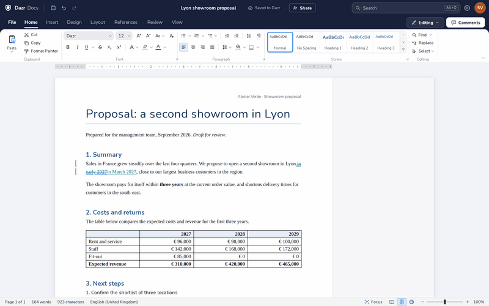Image resolution: width=489 pixels, height=306 pixels.
Task: Click the Search input field
Action: (406, 8)
